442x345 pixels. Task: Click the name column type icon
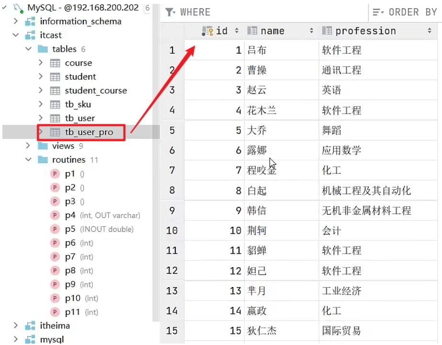pyautogui.click(x=252, y=31)
